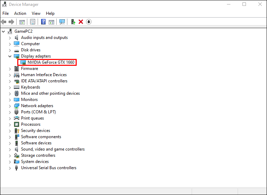Expand the Processors category arrow
The height and width of the screenshot is (195, 267).
click(10, 125)
